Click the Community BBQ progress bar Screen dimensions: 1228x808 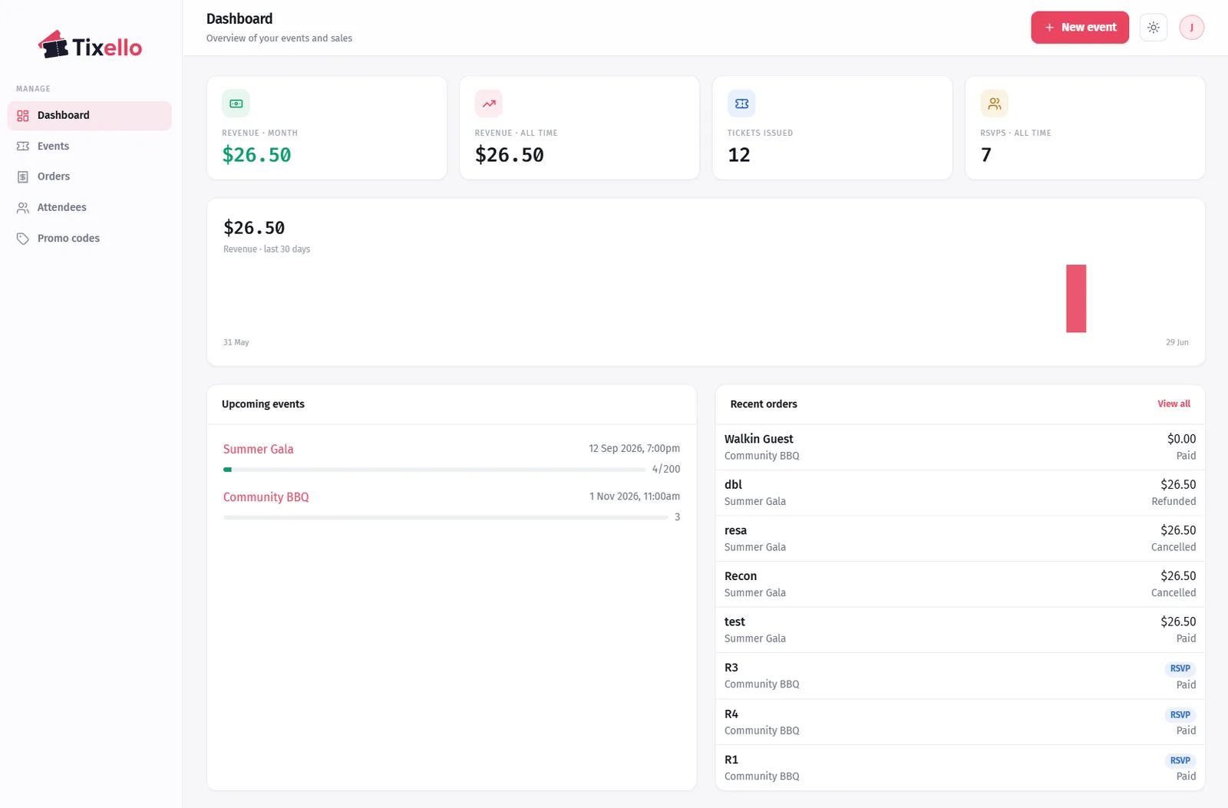tap(445, 517)
